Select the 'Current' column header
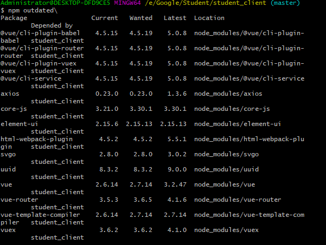 [x=105, y=18]
